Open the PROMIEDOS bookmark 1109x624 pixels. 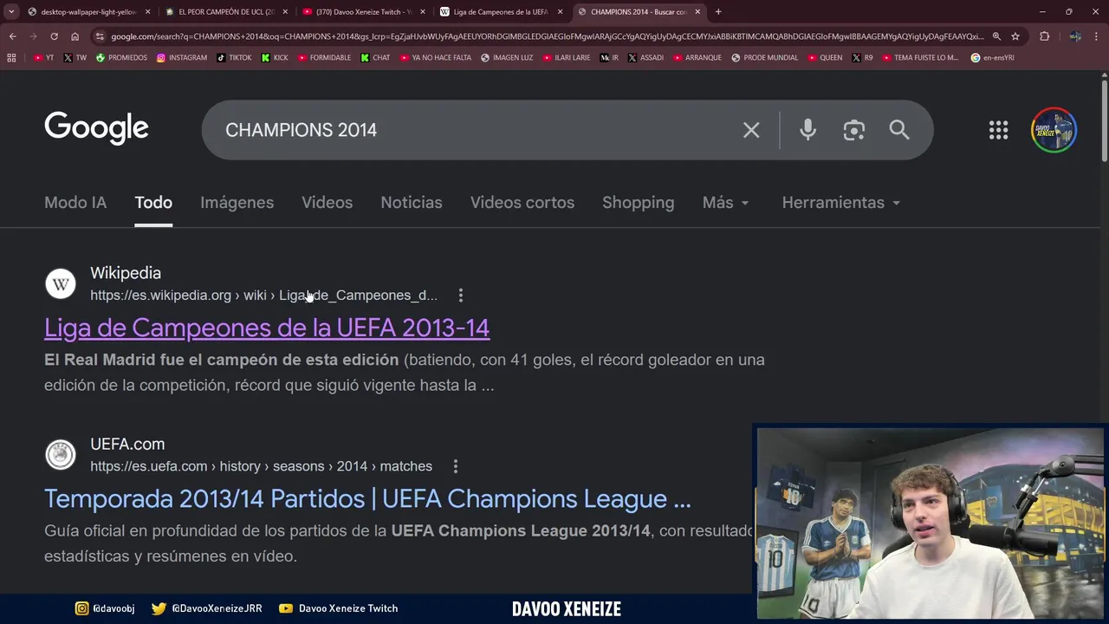(121, 58)
